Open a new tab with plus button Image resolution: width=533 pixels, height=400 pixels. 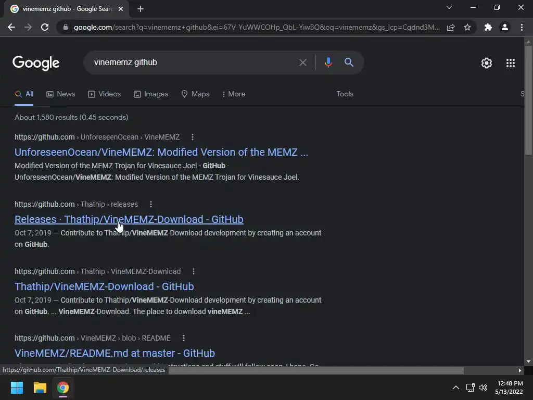click(x=141, y=9)
